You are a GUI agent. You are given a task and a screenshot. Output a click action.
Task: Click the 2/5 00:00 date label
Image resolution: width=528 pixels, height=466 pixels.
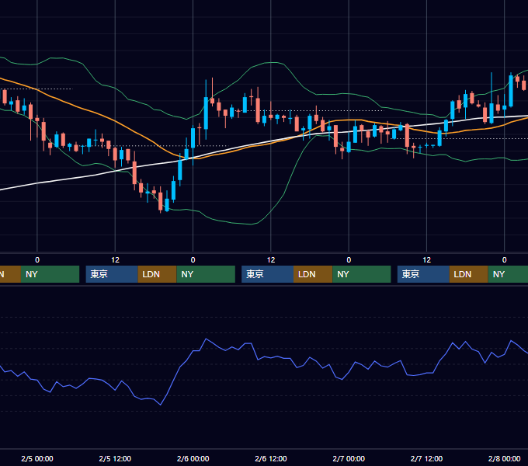click(x=37, y=458)
